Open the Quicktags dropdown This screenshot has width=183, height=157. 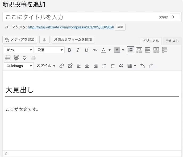coord(19,66)
